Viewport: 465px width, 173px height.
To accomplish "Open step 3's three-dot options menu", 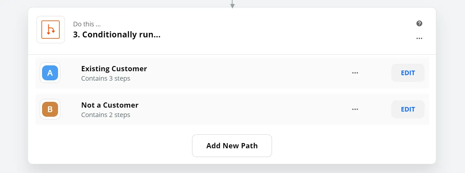I will (419, 38).
